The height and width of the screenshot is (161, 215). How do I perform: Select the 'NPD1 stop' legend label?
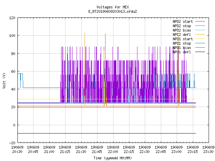point(182,43)
